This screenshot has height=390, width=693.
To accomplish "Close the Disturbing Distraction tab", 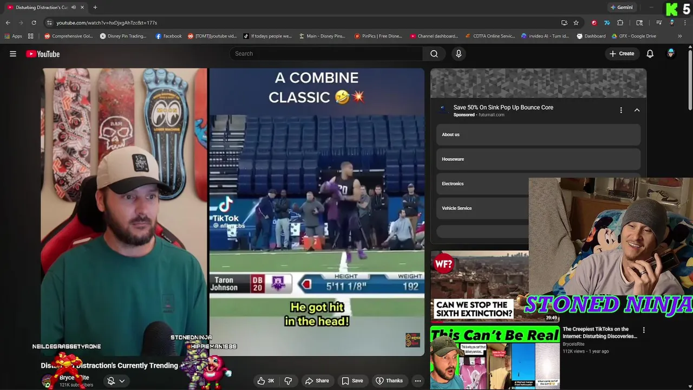I will click(x=82, y=8).
